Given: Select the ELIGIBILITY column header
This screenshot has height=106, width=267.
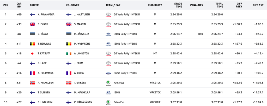Looking at the screenshot, I should pos(155,5).
